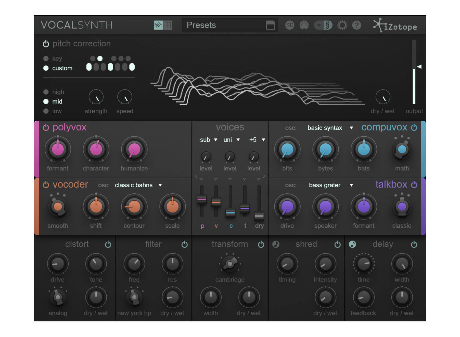Click the compuvox math mode selector knob
Screen dimensions: 460x337
tap(402, 149)
